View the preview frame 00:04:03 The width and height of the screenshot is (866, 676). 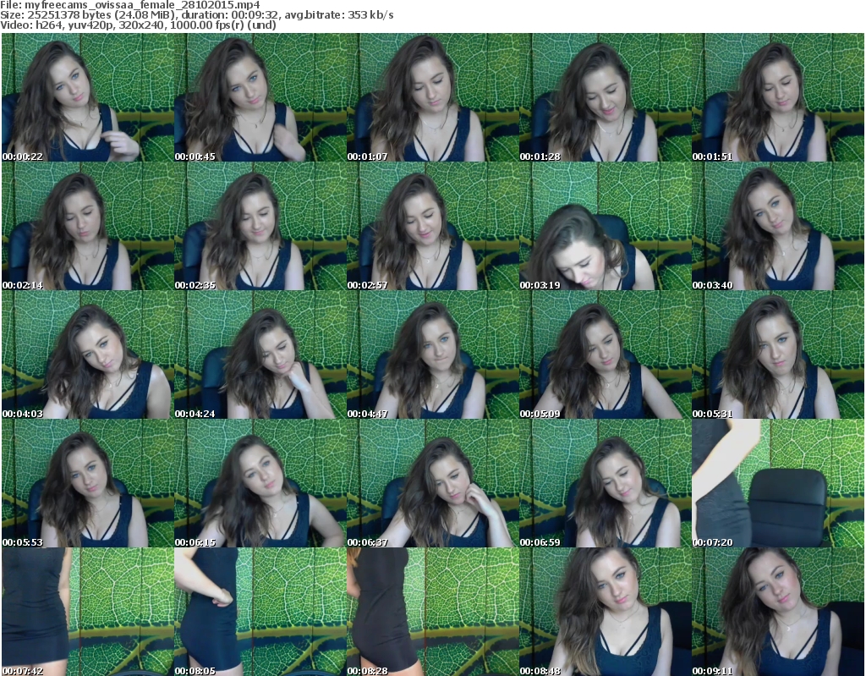coord(88,354)
